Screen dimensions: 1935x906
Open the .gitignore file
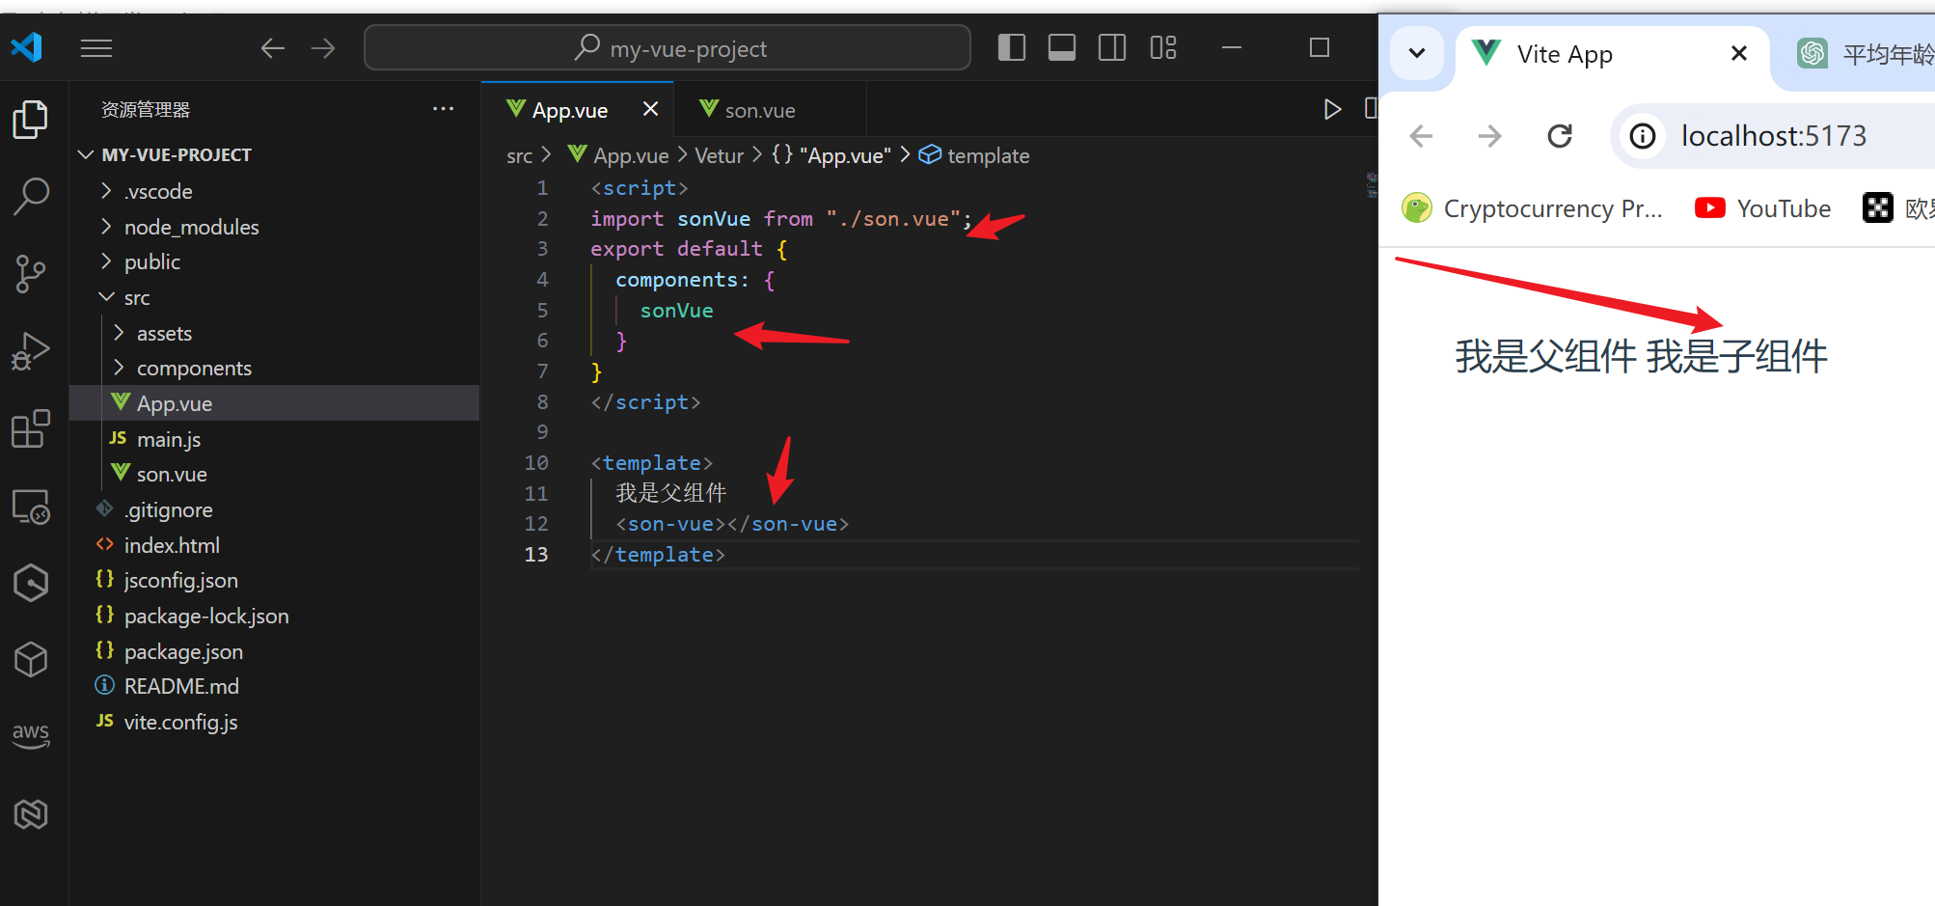coord(274,509)
